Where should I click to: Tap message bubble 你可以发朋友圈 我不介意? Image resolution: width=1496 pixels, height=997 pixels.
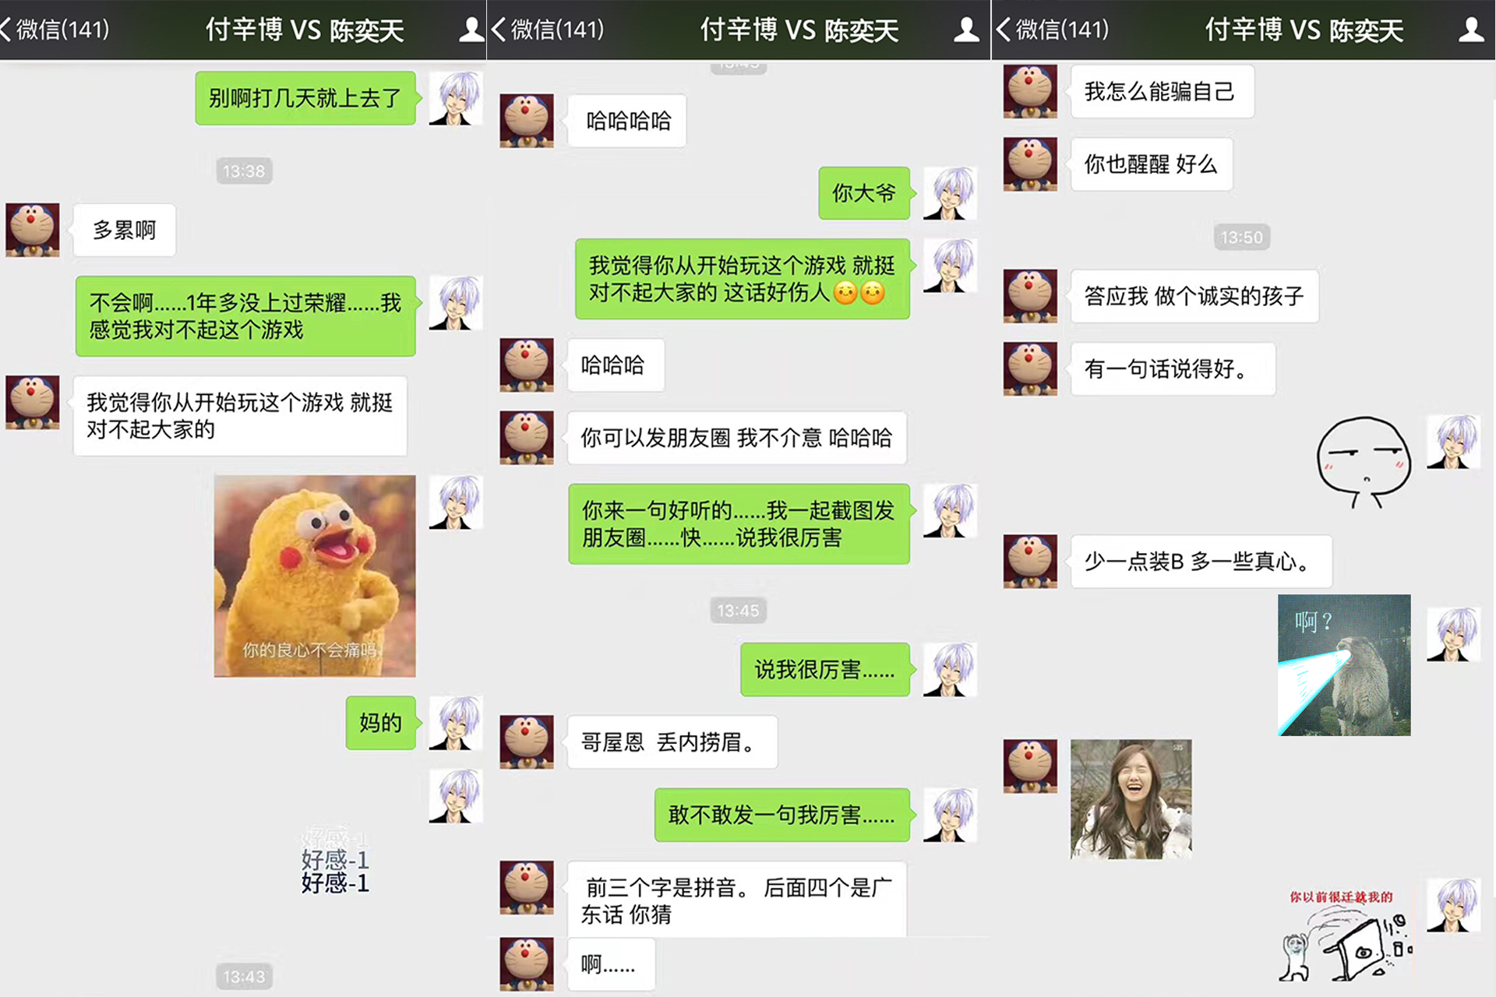click(x=736, y=438)
